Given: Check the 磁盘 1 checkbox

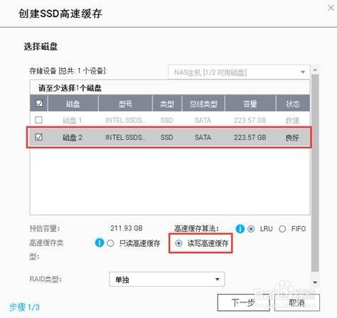Looking at the screenshot, I should point(38,120).
